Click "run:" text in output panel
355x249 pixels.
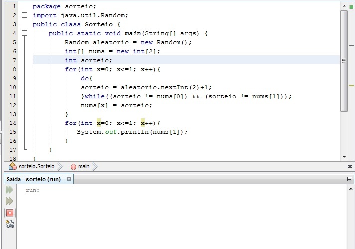pyautogui.click(x=32, y=190)
